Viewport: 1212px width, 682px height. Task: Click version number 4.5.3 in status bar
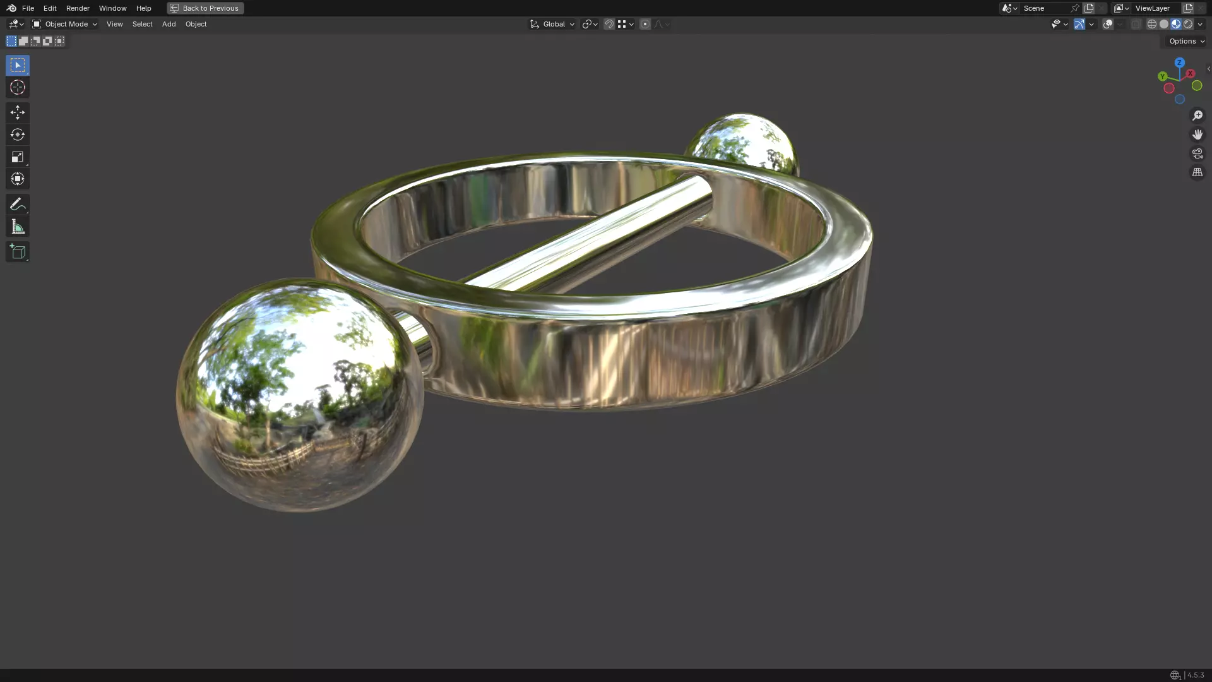[1196, 675]
